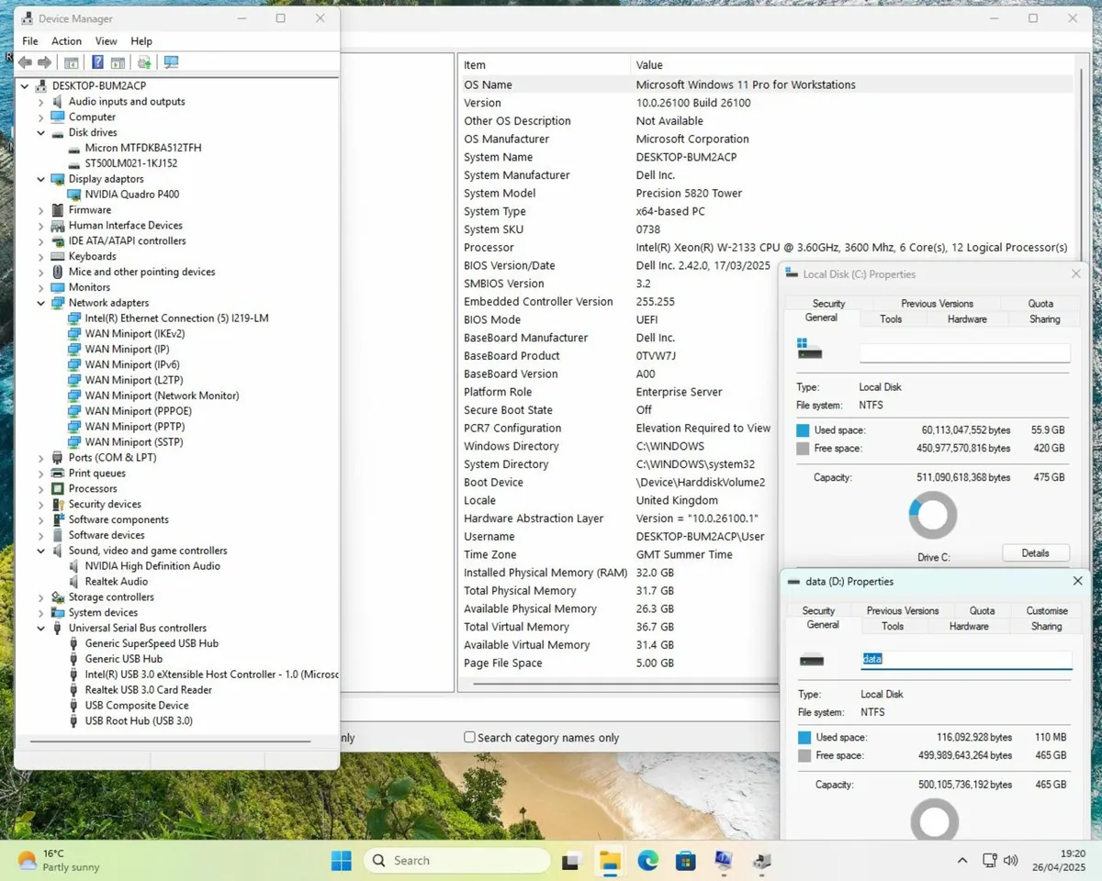Screen dimensions: 1102x881
Task: Click the NVIDIA High Definition Audio icon
Action: (x=74, y=566)
